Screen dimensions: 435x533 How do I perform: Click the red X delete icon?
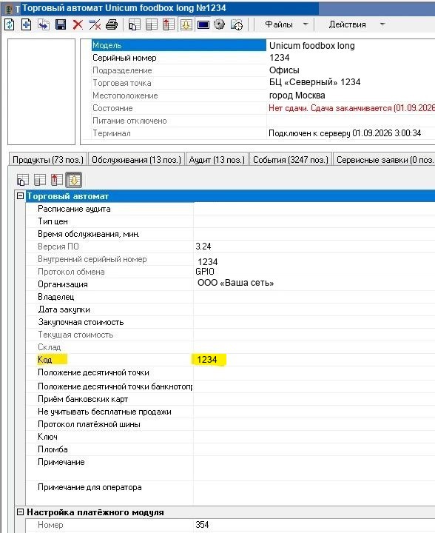78,24
